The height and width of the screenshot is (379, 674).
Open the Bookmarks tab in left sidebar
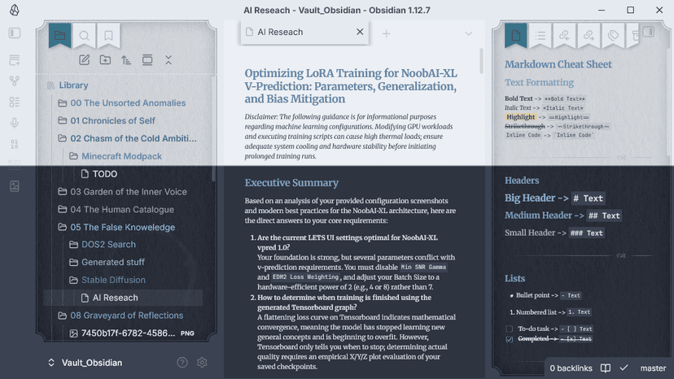pyautogui.click(x=108, y=36)
